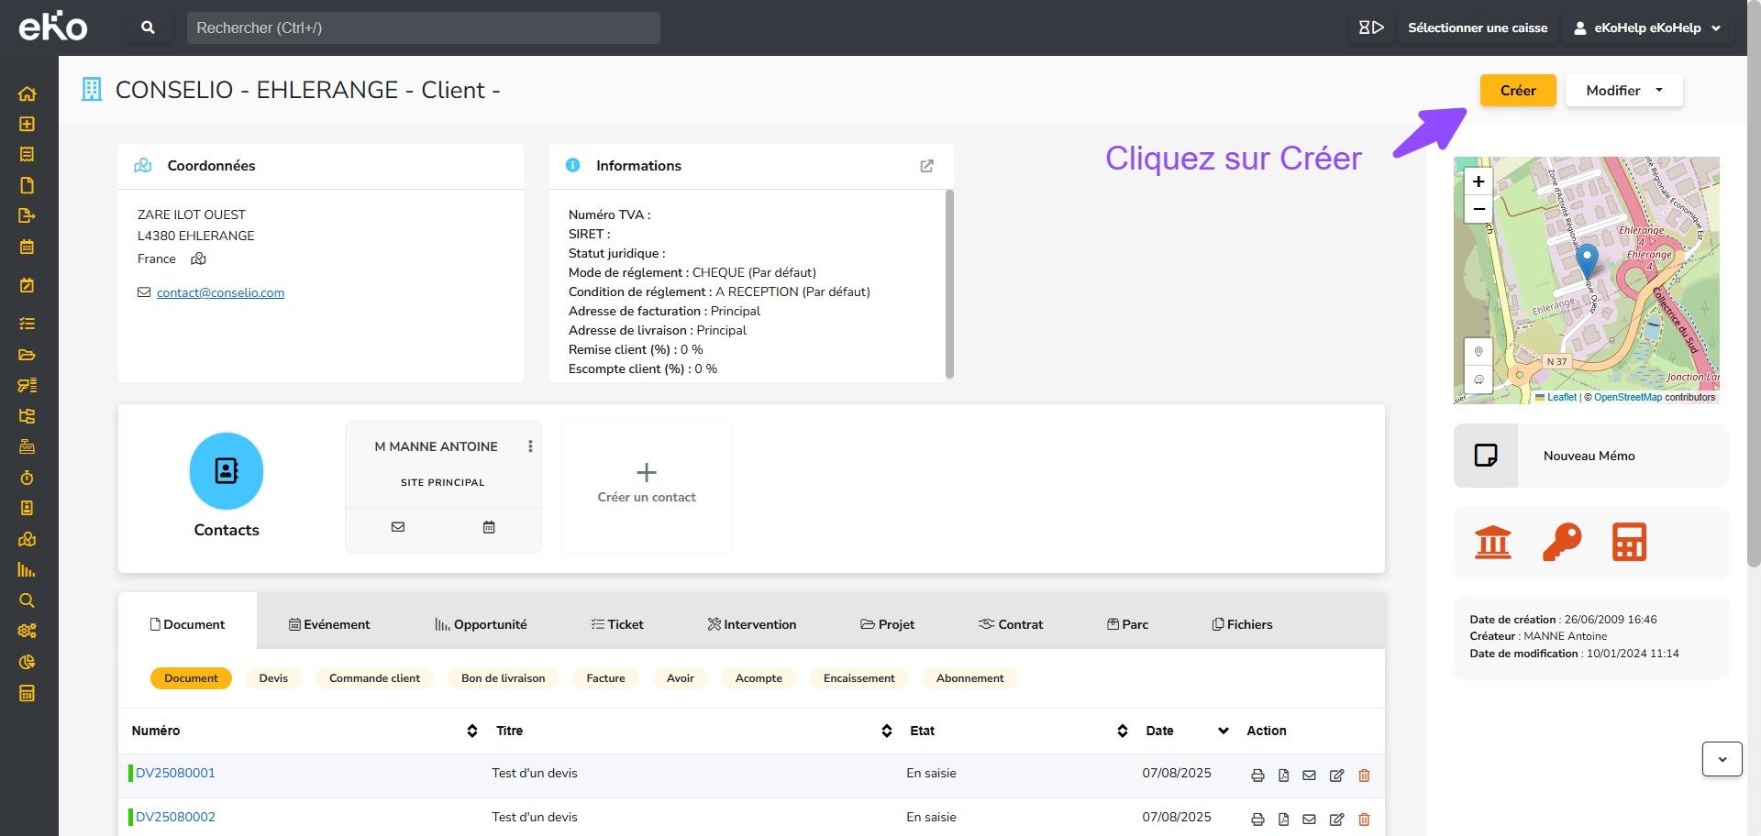Open the contact@conselio.com email link
The height and width of the screenshot is (836, 1761).
coord(220,293)
